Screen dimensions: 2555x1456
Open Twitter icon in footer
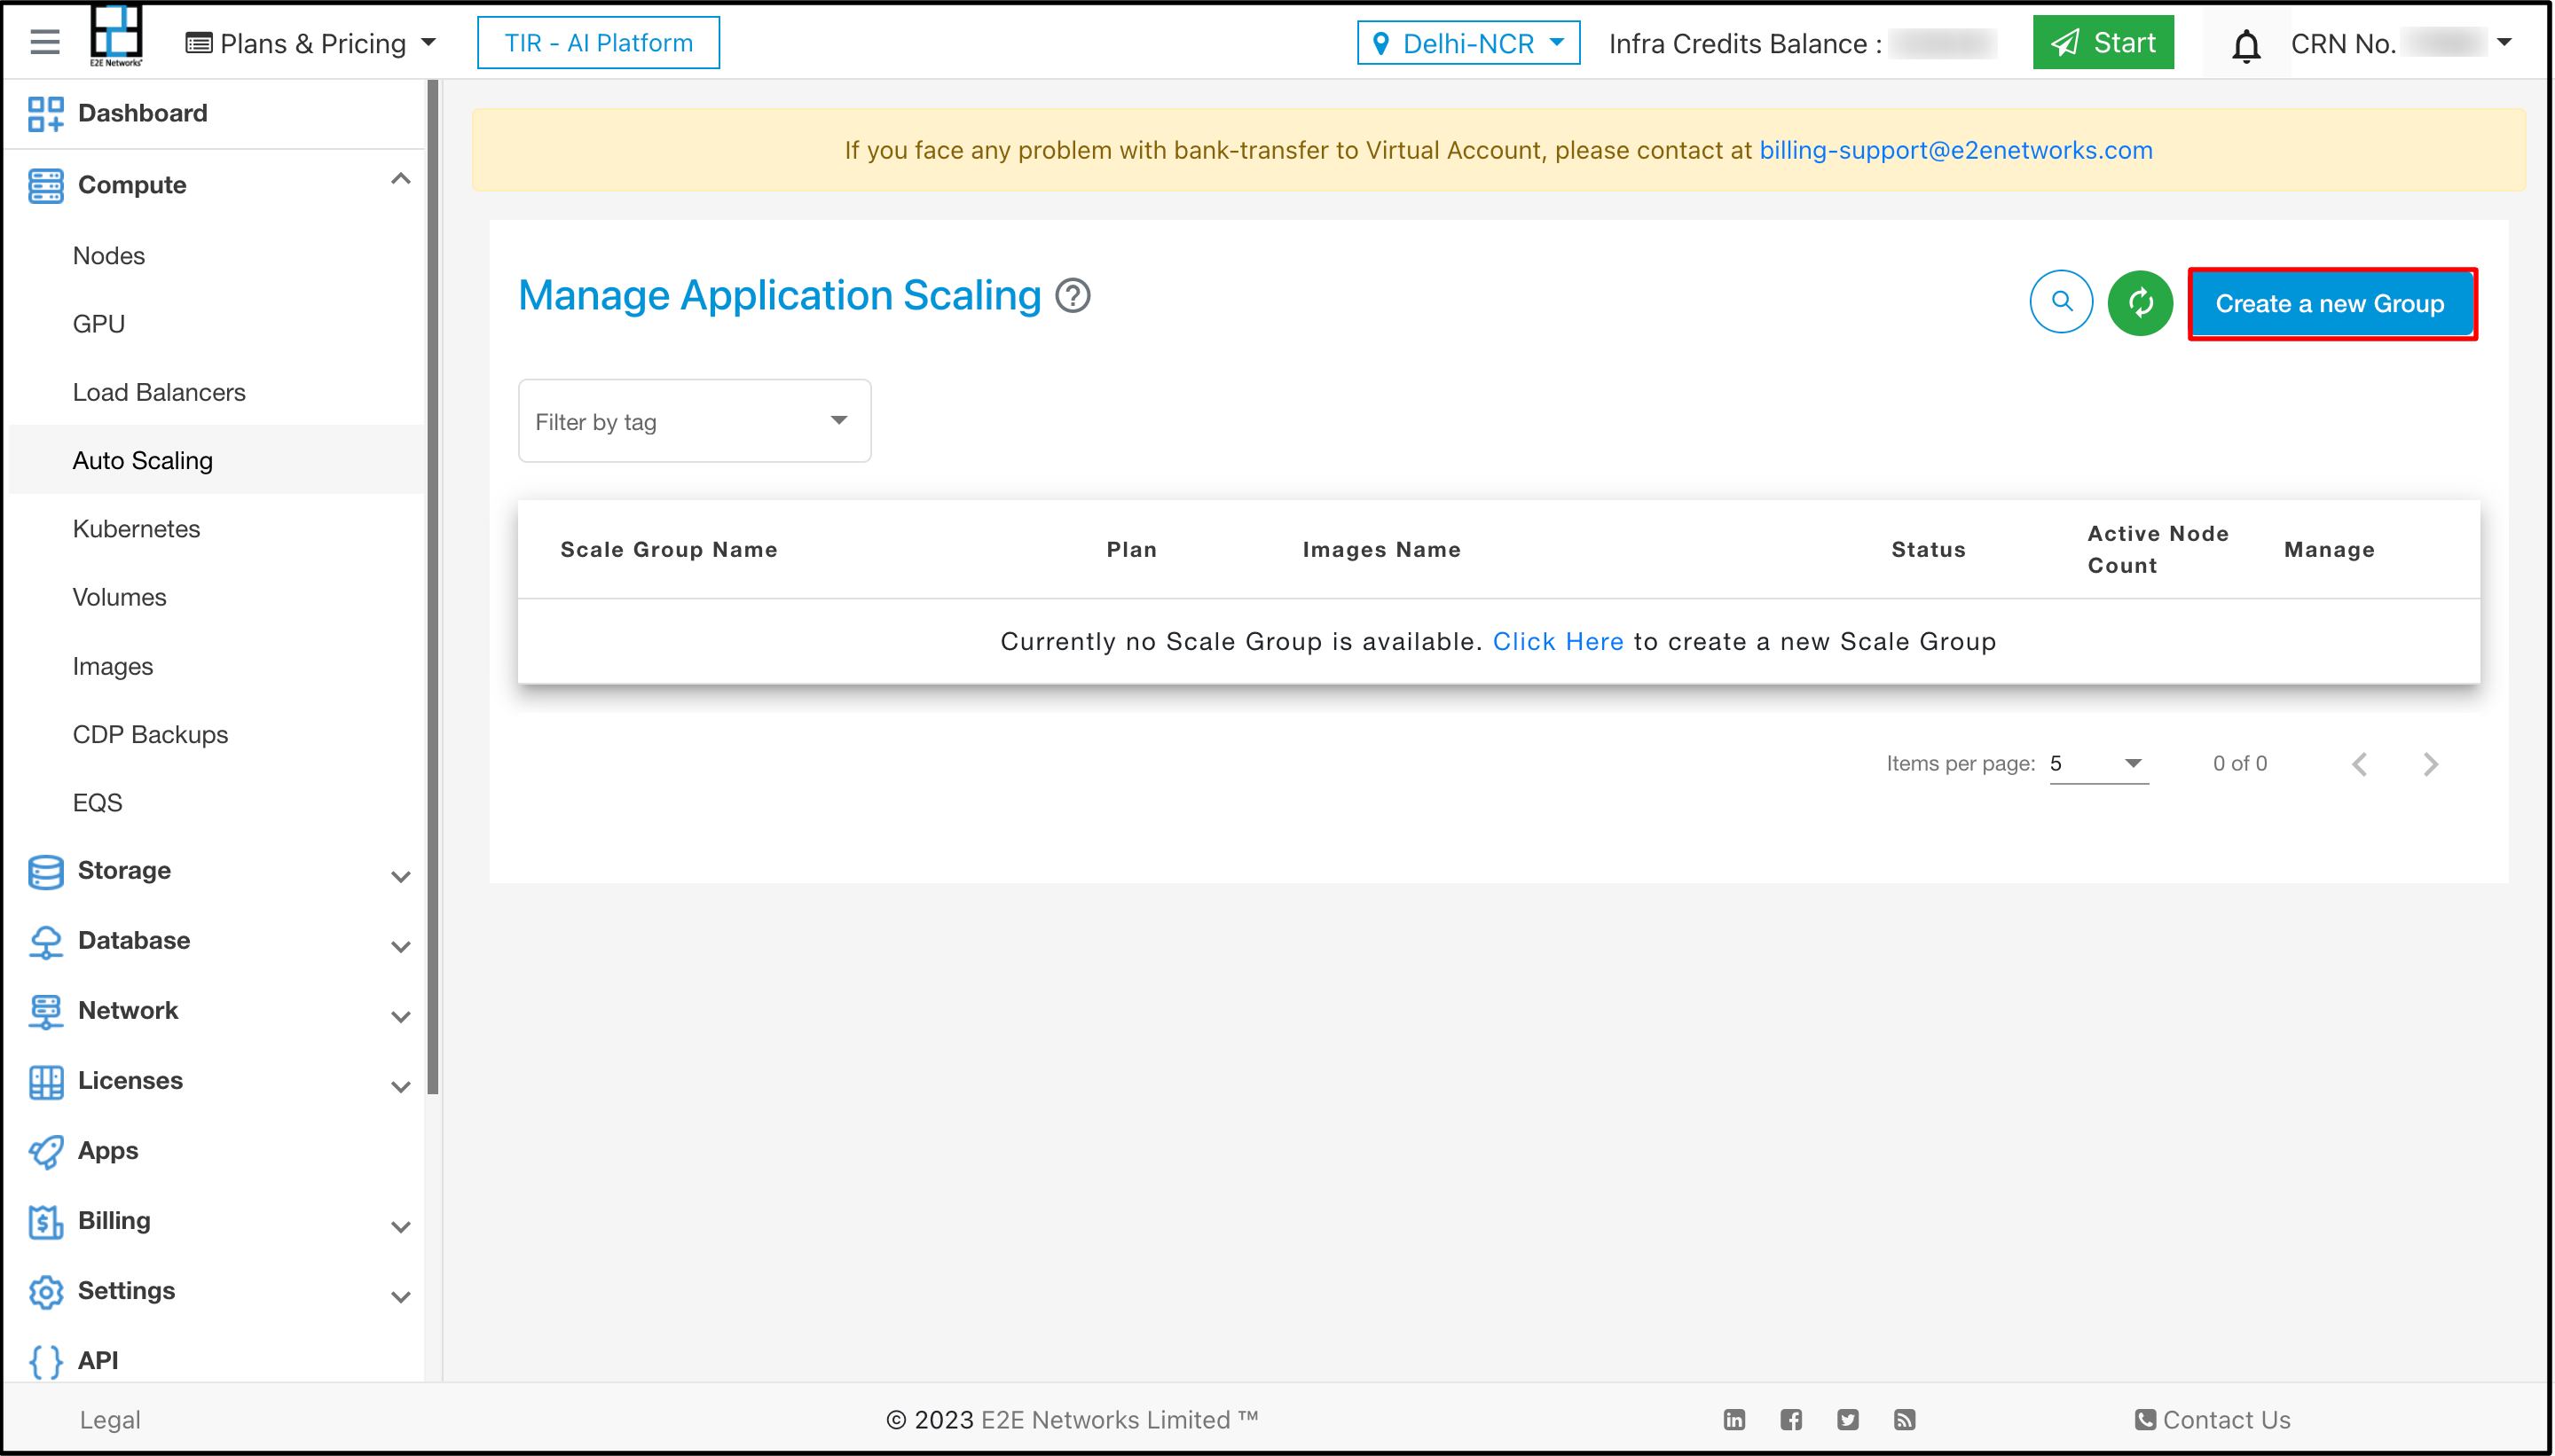click(x=1848, y=1420)
